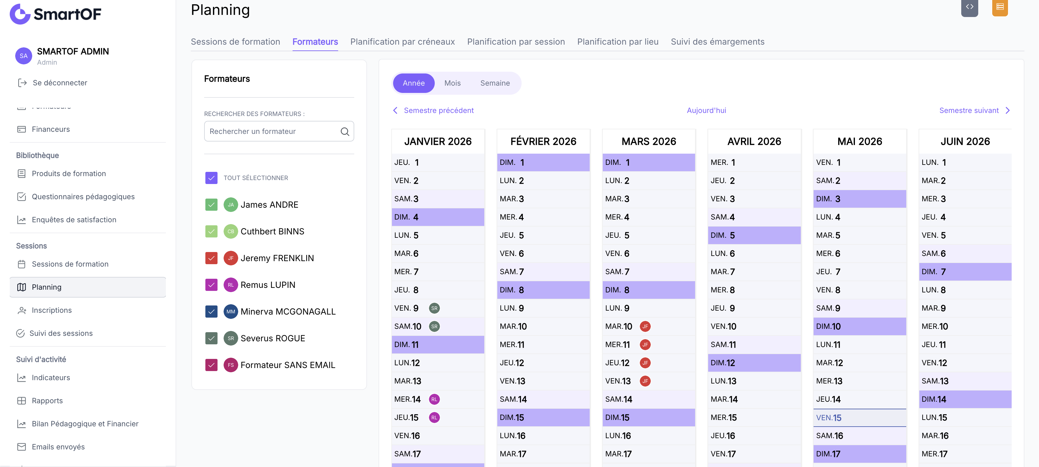Open Suivi des émargements tab
This screenshot has height=467, width=1039.
[x=718, y=42]
